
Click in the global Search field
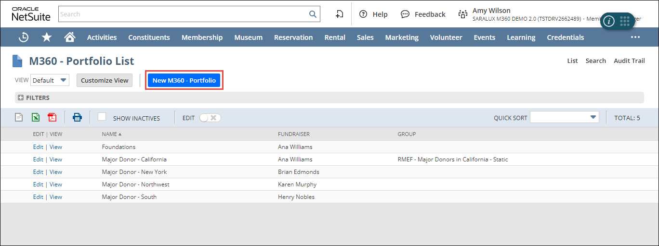tap(183, 14)
